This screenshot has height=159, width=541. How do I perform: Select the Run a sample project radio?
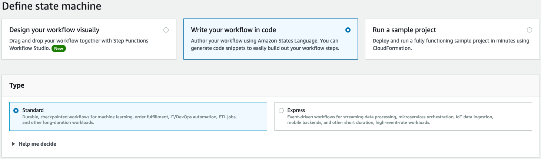pos(530,30)
